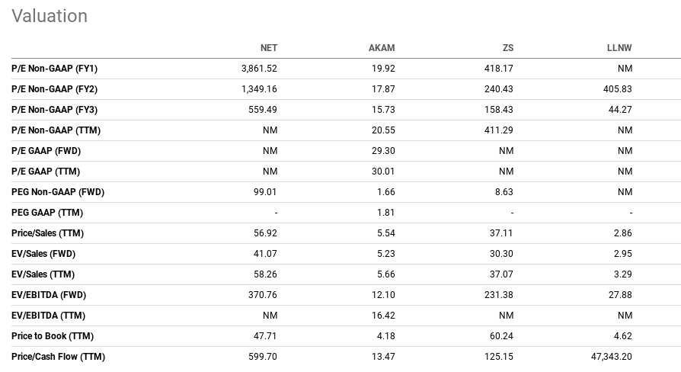Click the P/E GAAP (FWD) row label

46,151
